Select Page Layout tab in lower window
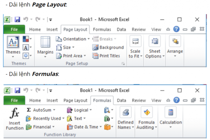 pyautogui.click(x=75, y=101)
